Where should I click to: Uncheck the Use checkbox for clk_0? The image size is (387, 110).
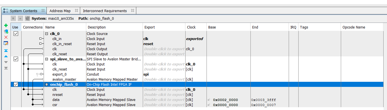[x=16, y=34]
